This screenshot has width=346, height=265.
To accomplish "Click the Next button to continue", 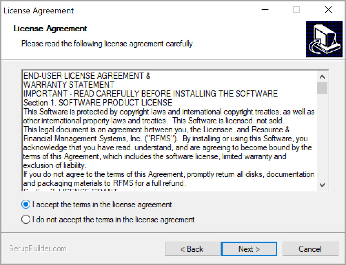I will pyautogui.click(x=249, y=249).
